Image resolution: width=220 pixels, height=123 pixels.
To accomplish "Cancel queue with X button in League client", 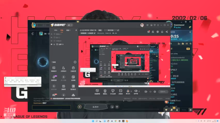I will [79, 107].
